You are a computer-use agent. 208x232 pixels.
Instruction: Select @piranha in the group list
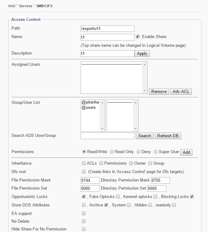90,102
